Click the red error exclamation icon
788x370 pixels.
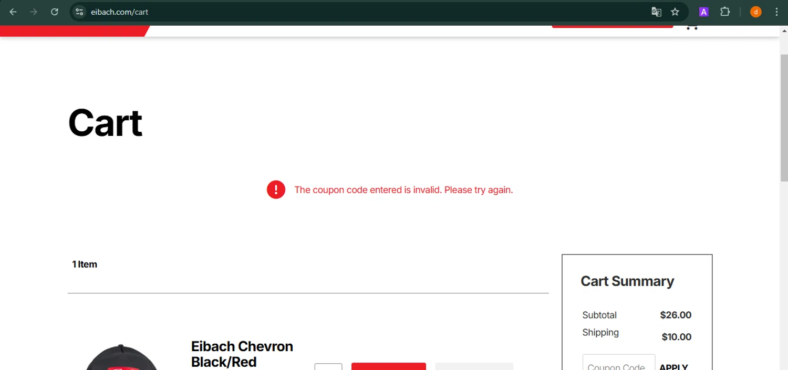click(x=276, y=189)
